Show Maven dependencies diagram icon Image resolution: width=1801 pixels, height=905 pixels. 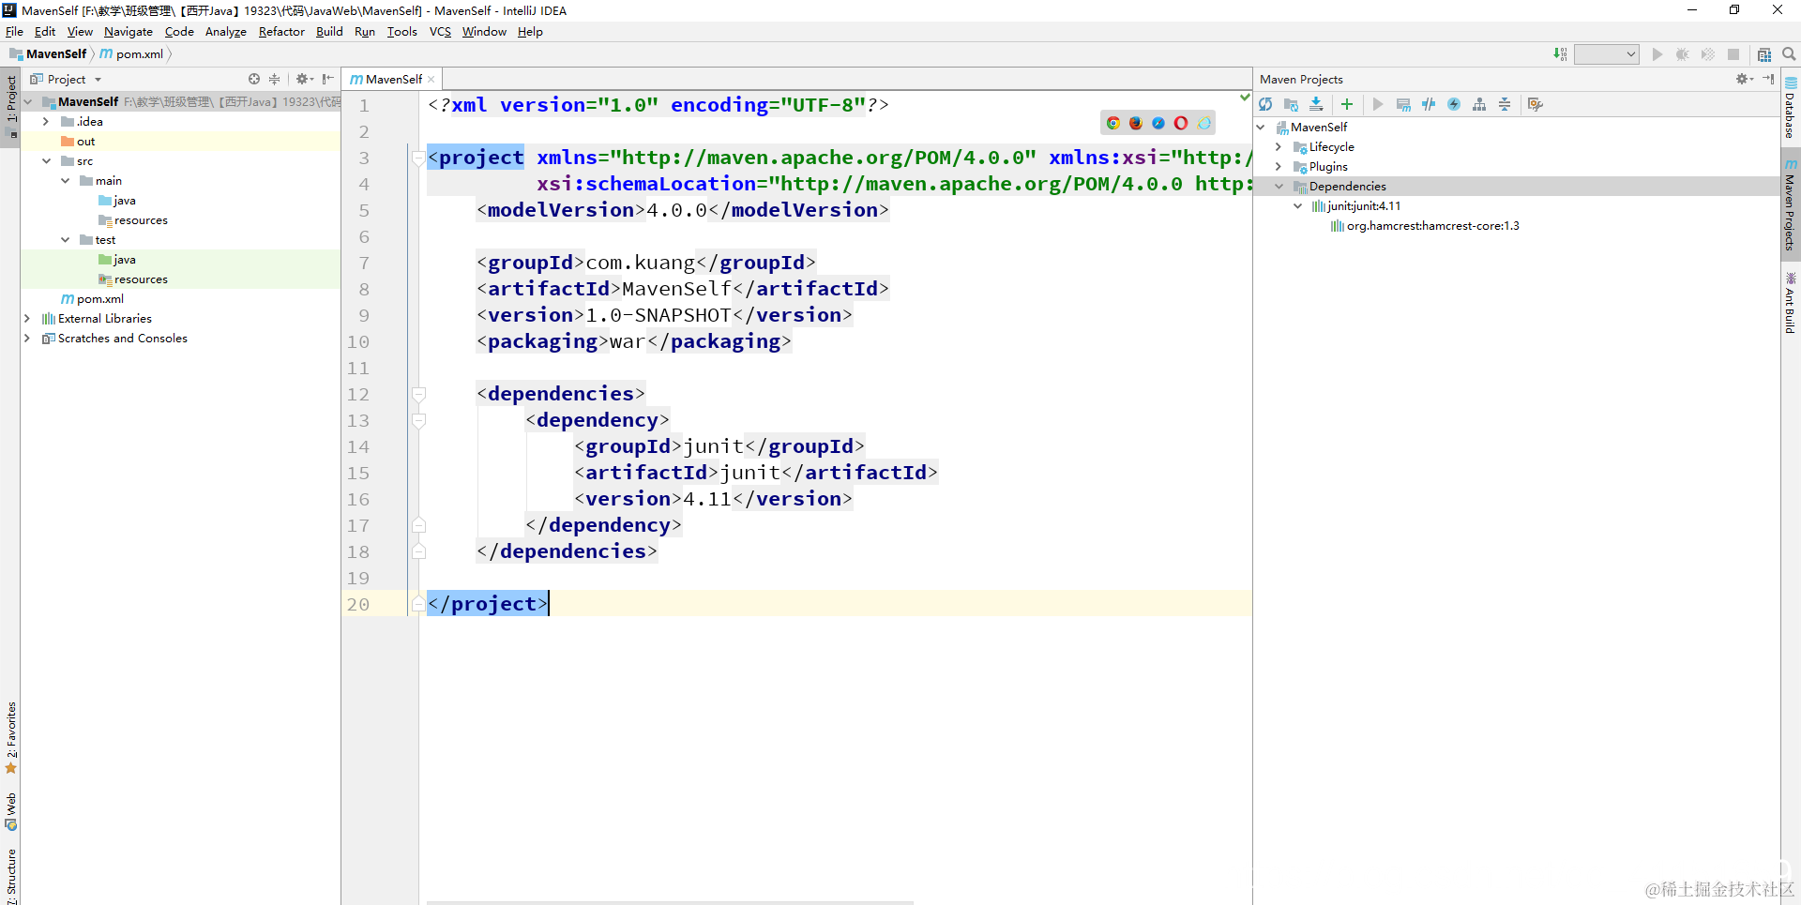tap(1479, 104)
